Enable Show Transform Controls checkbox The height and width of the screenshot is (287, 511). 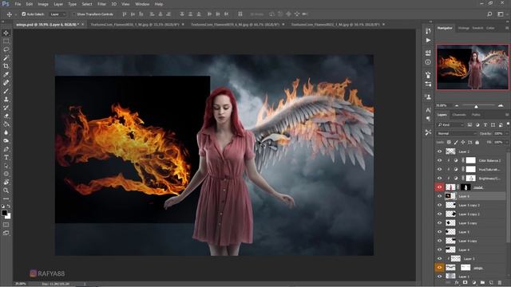point(73,14)
